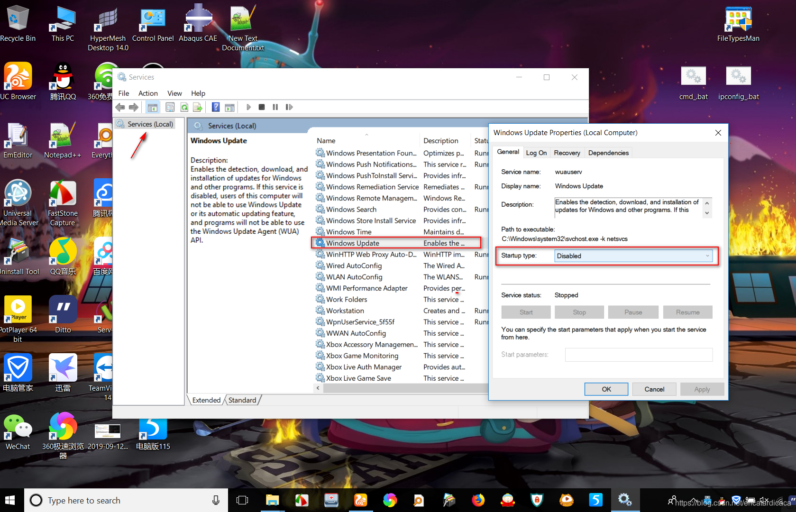Click the Pause Service toolbar icon

275,107
